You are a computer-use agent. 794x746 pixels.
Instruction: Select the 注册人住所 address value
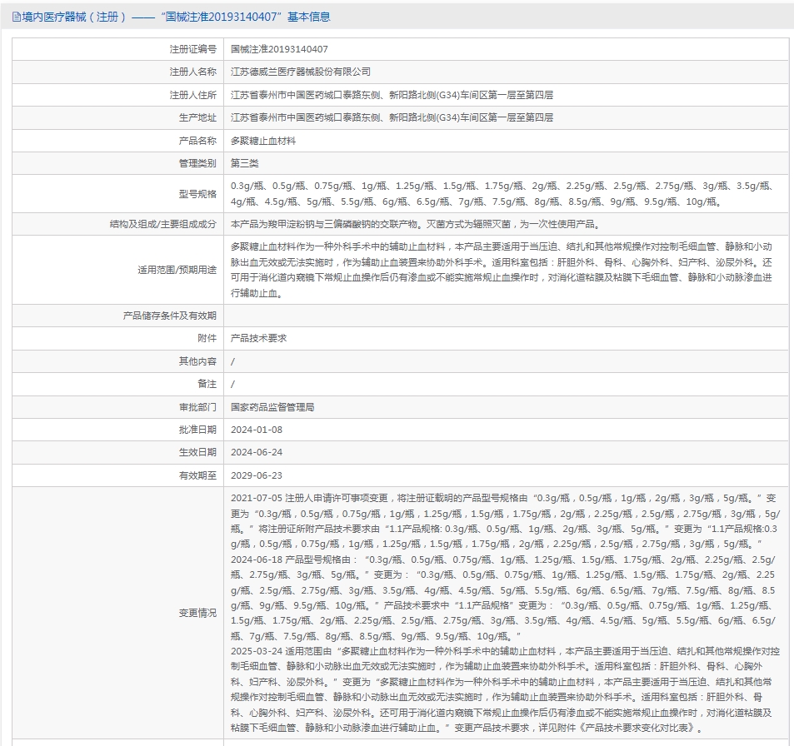coord(392,95)
